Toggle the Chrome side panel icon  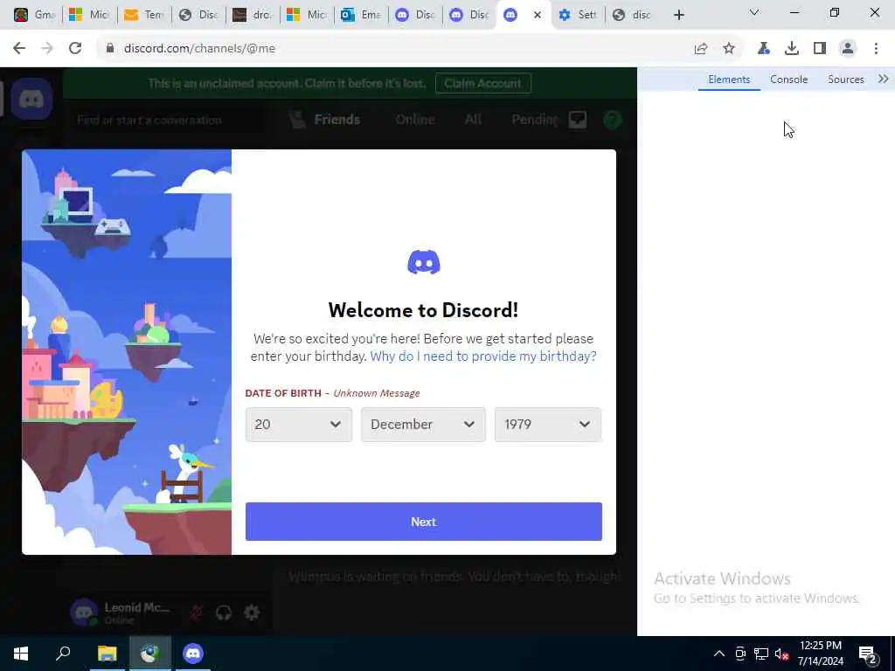point(820,49)
